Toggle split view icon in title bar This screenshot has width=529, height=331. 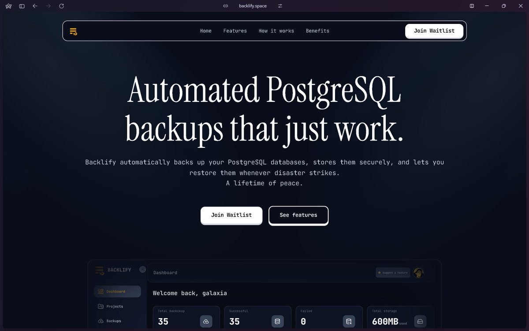[472, 6]
